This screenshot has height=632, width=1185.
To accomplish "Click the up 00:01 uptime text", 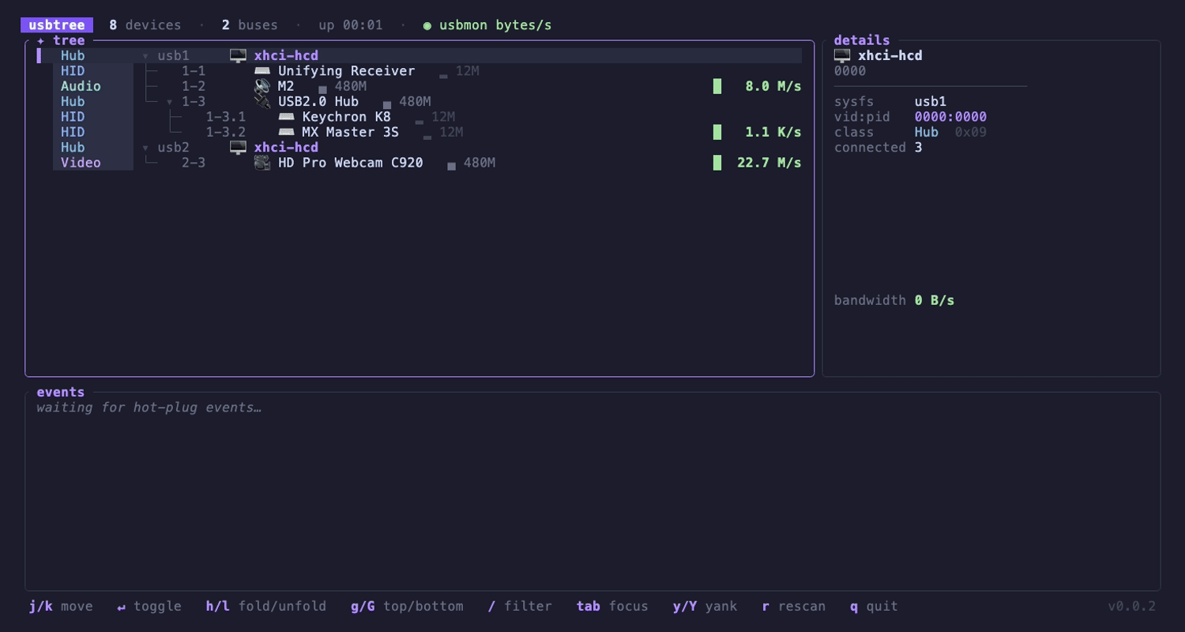I will (x=351, y=25).
